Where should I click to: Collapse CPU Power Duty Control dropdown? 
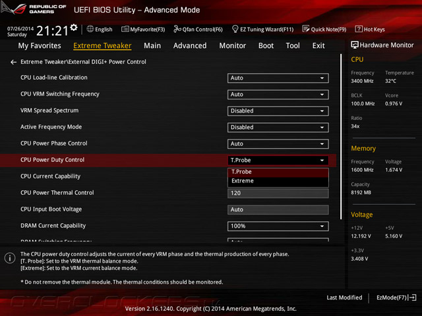pos(278,160)
